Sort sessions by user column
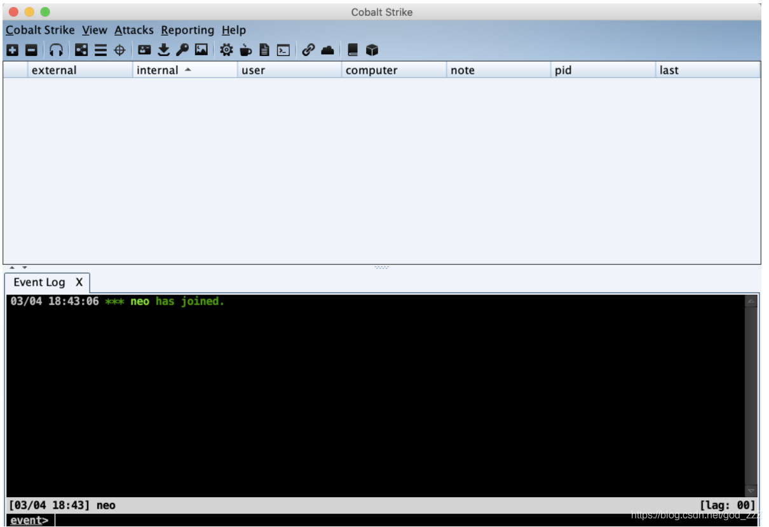This screenshot has height=527, width=769. click(x=290, y=70)
